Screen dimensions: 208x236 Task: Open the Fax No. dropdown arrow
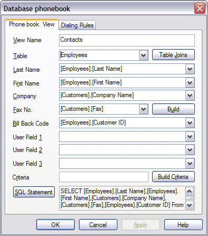click(143, 109)
